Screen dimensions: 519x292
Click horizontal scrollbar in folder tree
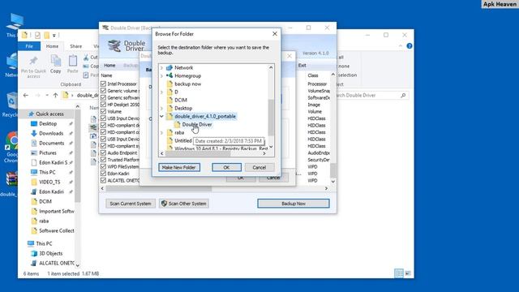[x=197, y=153]
